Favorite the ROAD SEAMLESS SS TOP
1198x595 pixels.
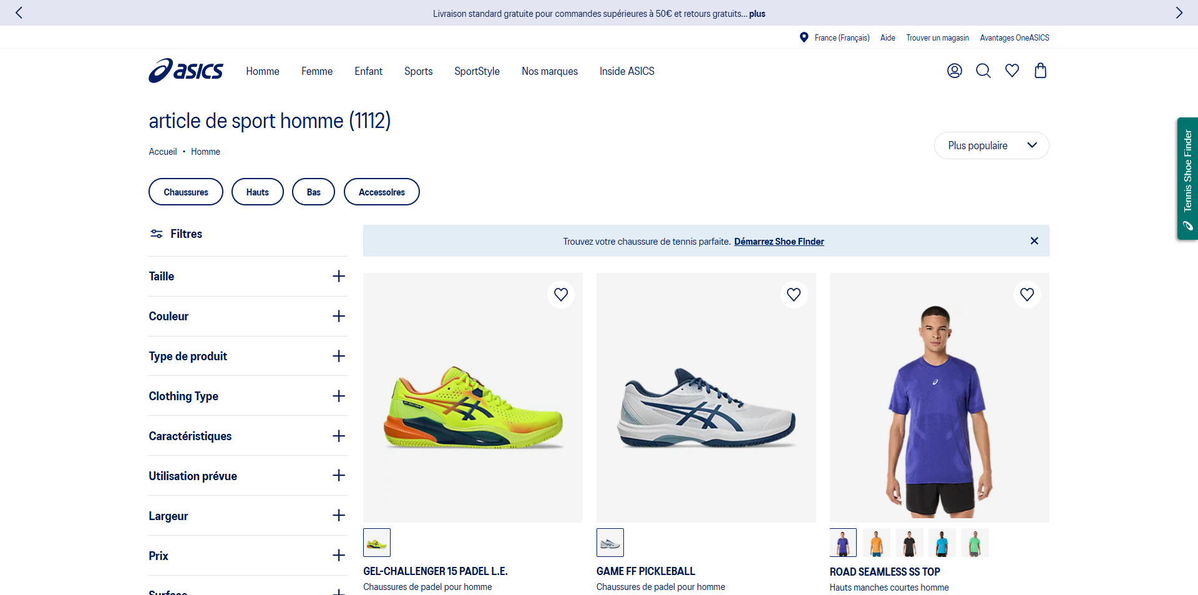1027,294
